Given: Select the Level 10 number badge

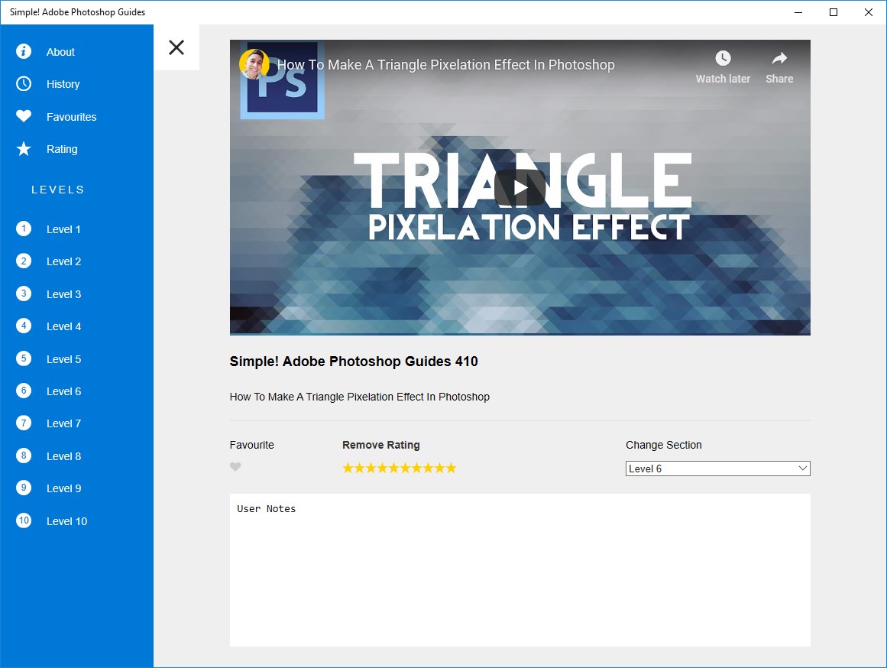Looking at the screenshot, I should [24, 520].
